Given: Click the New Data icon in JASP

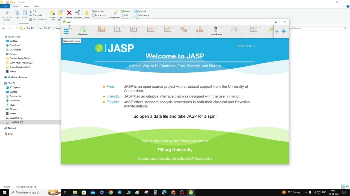Looking at the screenshot, I should [x=83, y=31].
